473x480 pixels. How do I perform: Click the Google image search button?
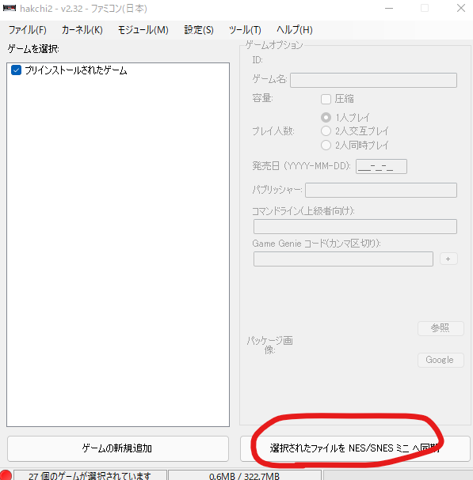point(441,360)
